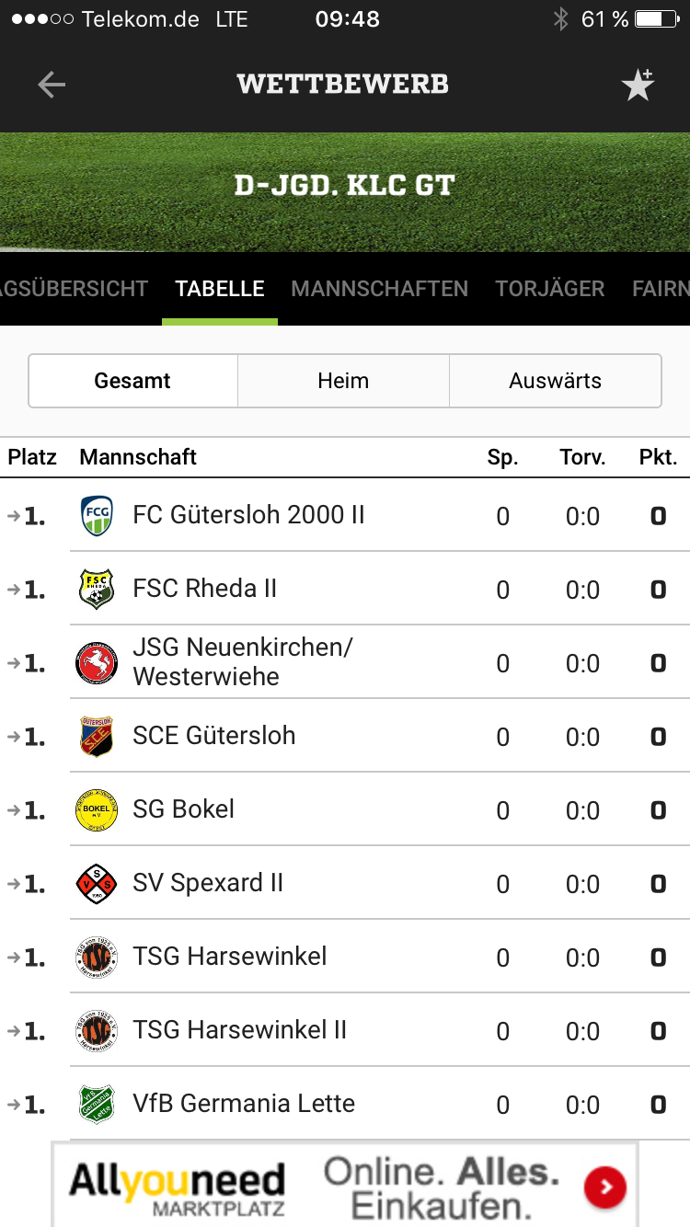Tap the FSC Rheda II club logo
Viewport: 690px width, 1227px height.
[97, 589]
